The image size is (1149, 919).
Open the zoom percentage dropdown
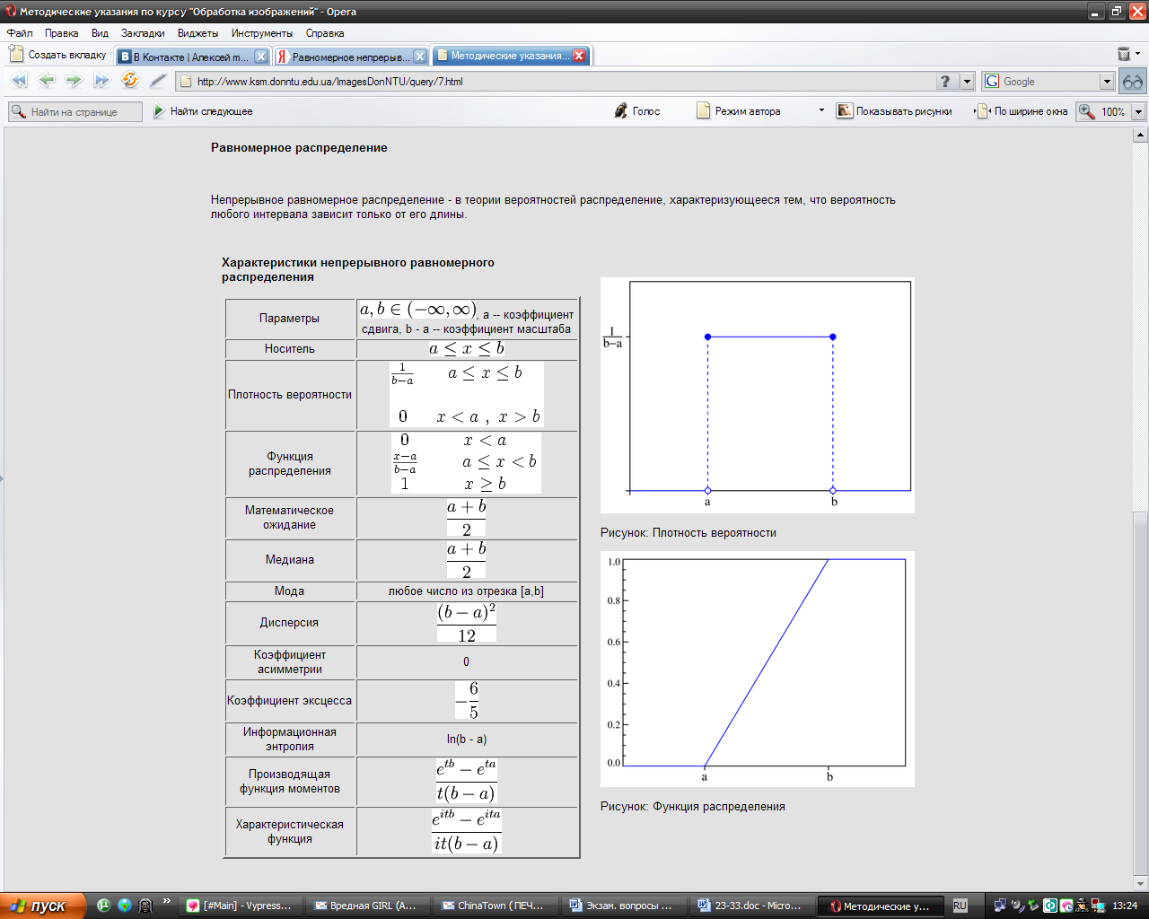(x=1138, y=112)
